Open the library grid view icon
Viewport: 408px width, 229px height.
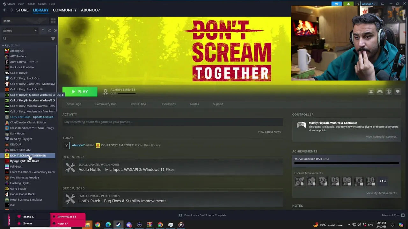click(x=53, y=21)
